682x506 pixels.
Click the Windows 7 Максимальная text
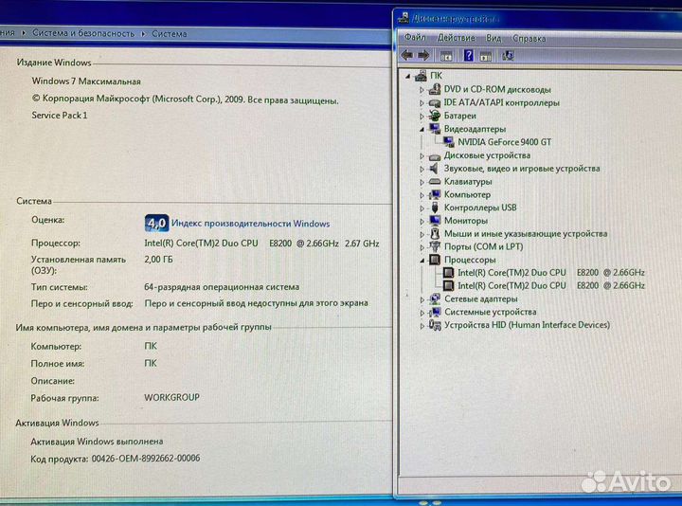click(86, 81)
